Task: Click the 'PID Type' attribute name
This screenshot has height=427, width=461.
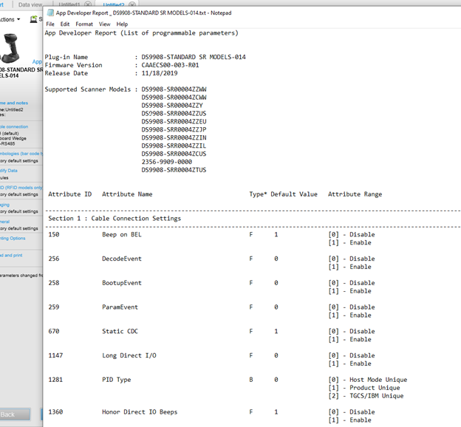Action: coord(117,380)
